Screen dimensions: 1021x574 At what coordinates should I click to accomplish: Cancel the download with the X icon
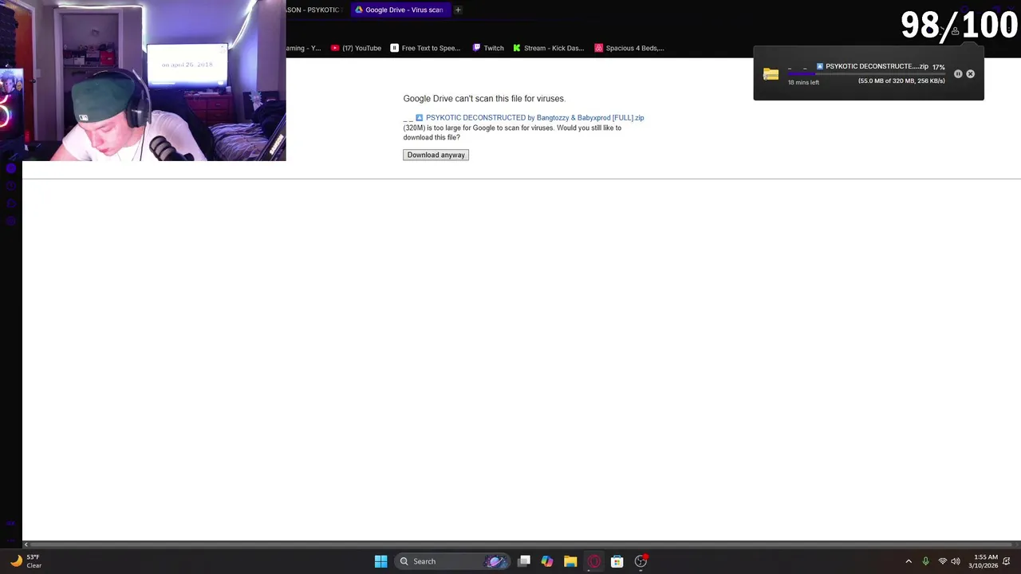pyautogui.click(x=970, y=74)
